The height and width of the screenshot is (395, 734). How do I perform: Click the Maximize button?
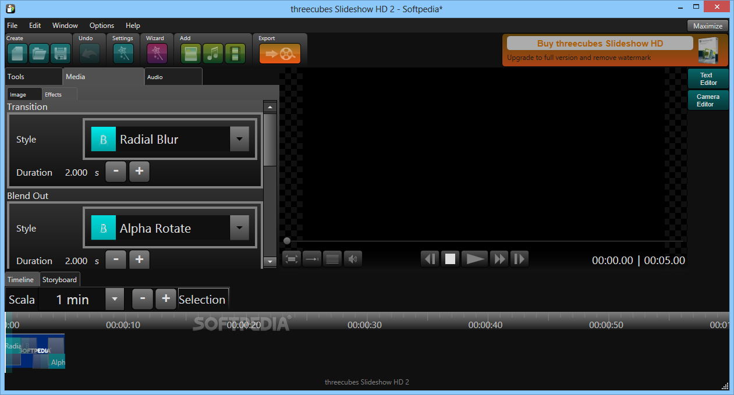(708, 26)
